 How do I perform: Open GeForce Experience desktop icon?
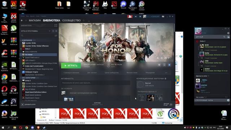pyautogui.click(x=4, y=66)
